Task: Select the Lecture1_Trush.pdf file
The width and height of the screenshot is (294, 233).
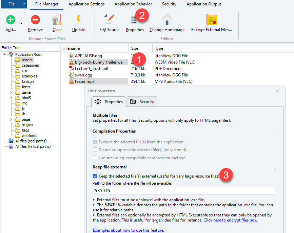Action: coord(92,69)
